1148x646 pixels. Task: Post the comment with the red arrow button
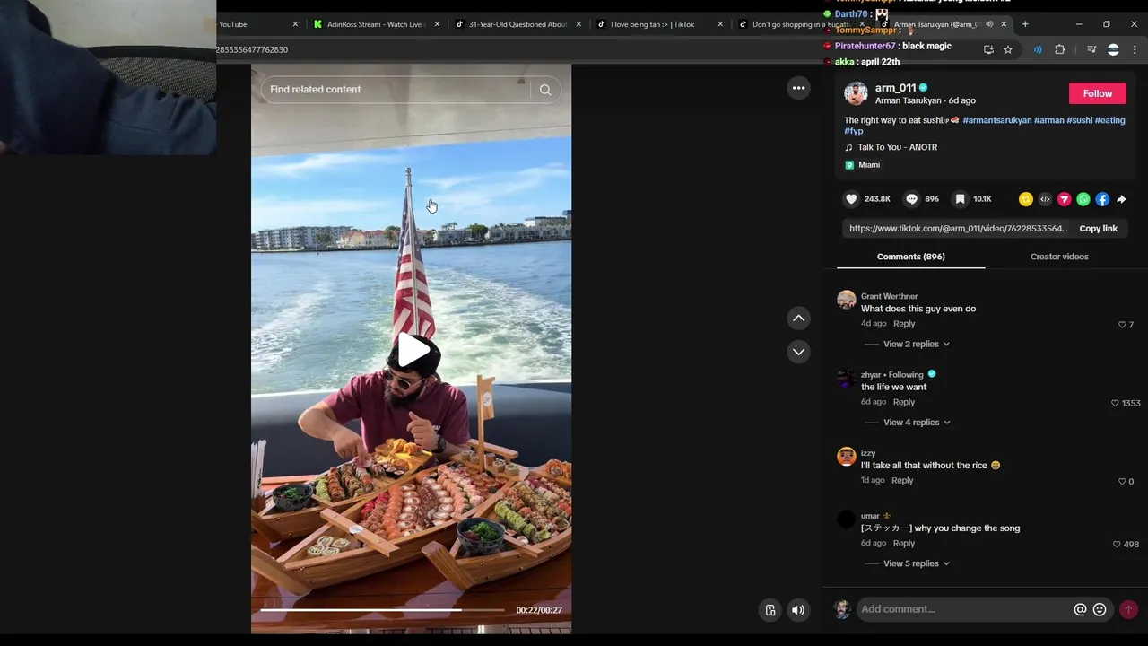point(1128,609)
